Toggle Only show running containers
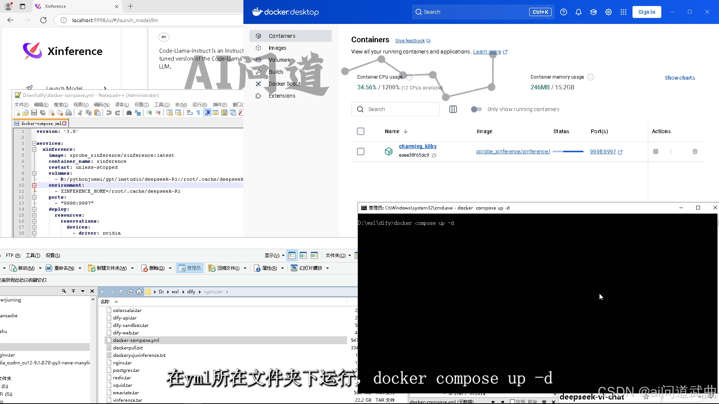The height and width of the screenshot is (404, 719). 476,109
